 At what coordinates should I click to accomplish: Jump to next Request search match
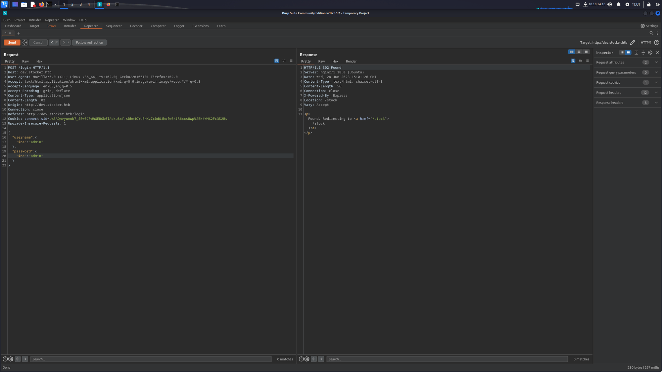point(25,359)
